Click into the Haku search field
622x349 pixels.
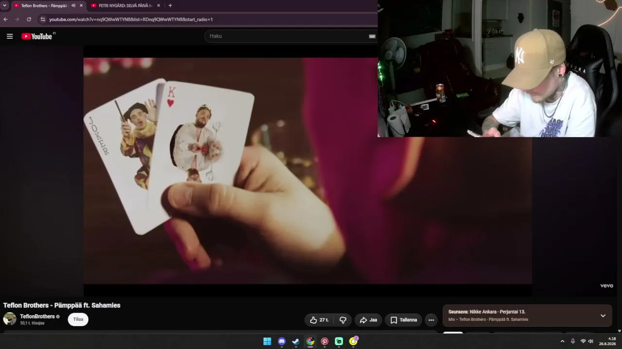[x=287, y=36]
